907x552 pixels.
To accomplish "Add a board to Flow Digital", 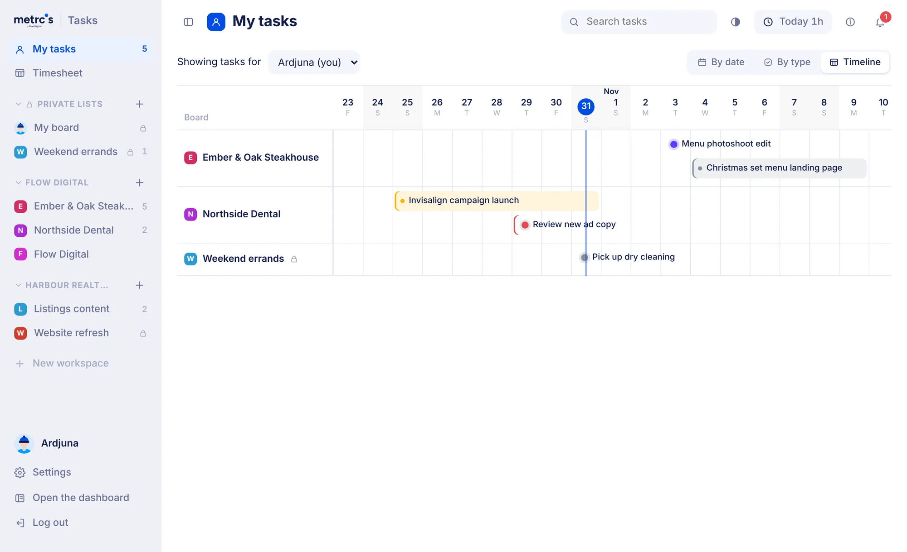I will [140, 182].
